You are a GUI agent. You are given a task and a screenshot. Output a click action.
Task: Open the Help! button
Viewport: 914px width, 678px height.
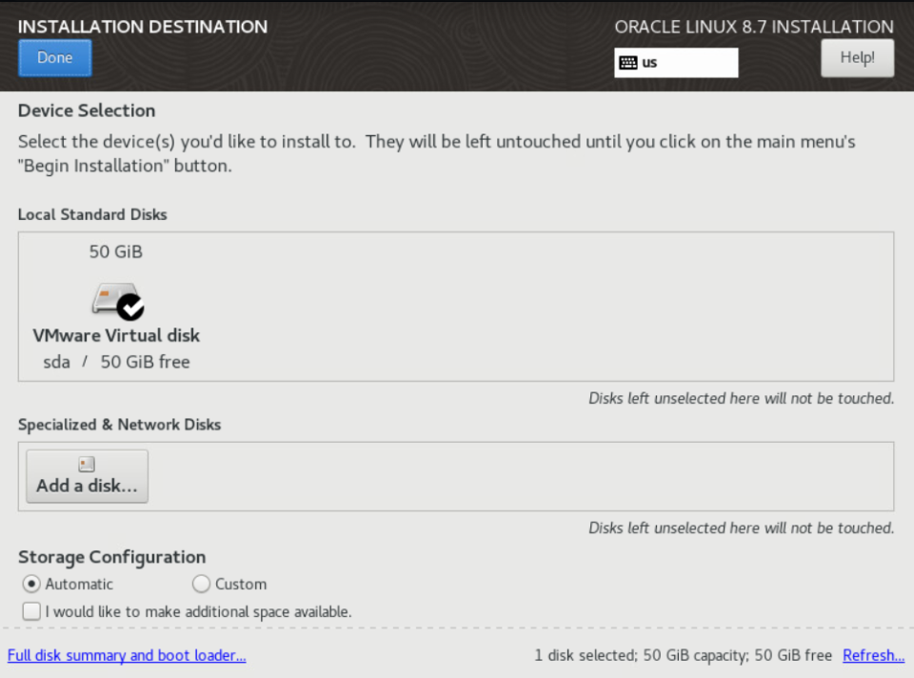(857, 58)
